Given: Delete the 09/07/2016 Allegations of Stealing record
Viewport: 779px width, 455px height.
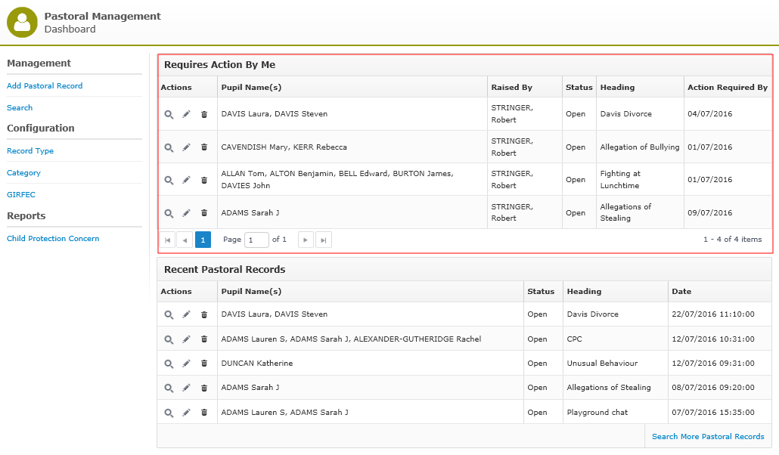Looking at the screenshot, I should click(x=204, y=213).
